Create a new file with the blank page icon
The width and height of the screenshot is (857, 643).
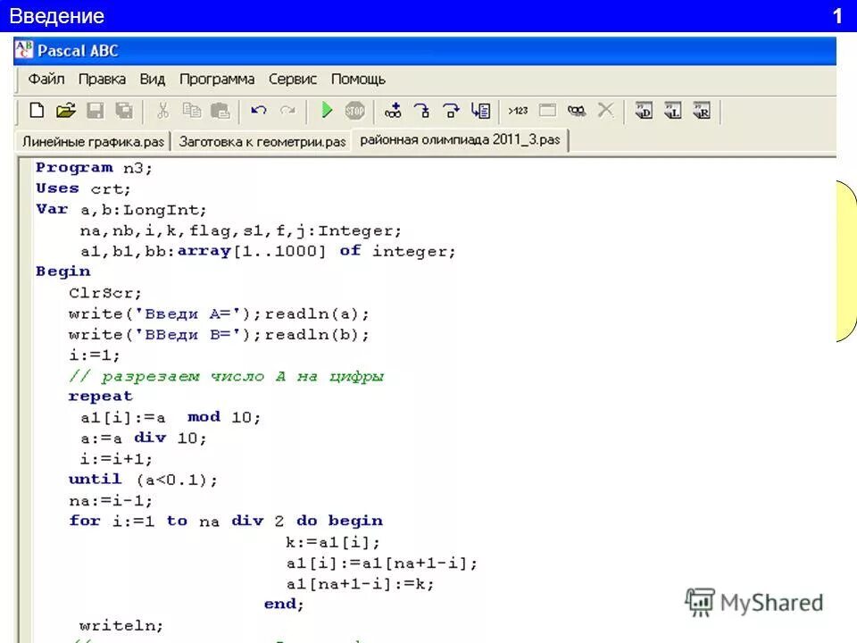(x=37, y=111)
